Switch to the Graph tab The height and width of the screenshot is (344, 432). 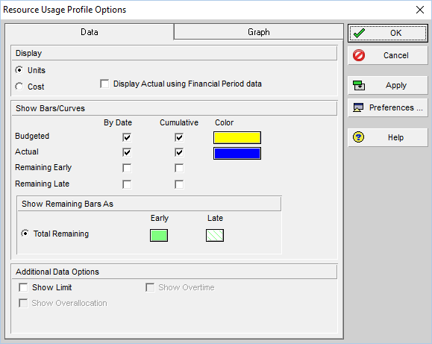coord(258,32)
